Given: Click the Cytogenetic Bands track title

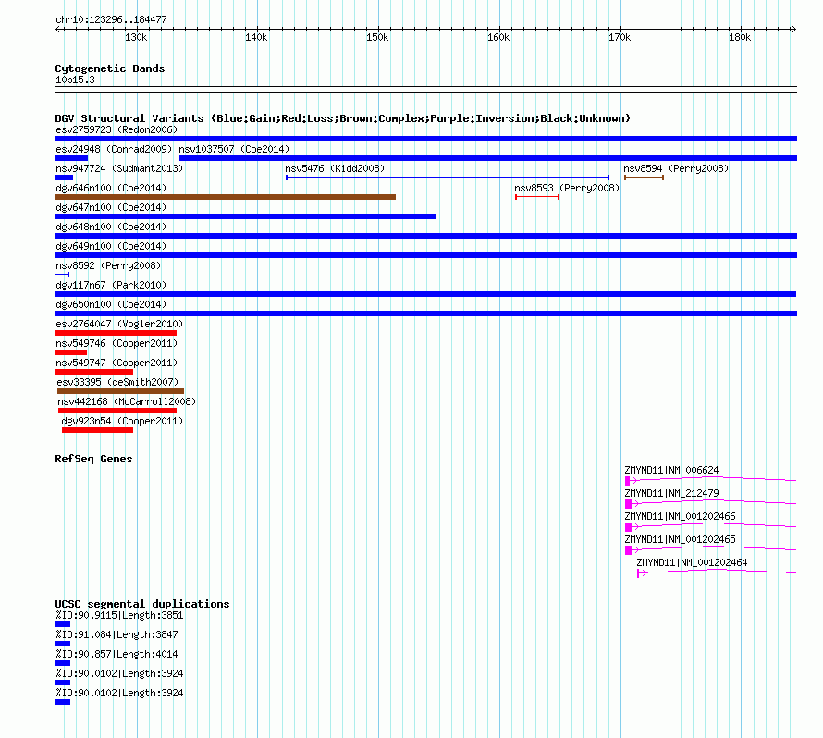Looking at the screenshot, I should tap(110, 68).
